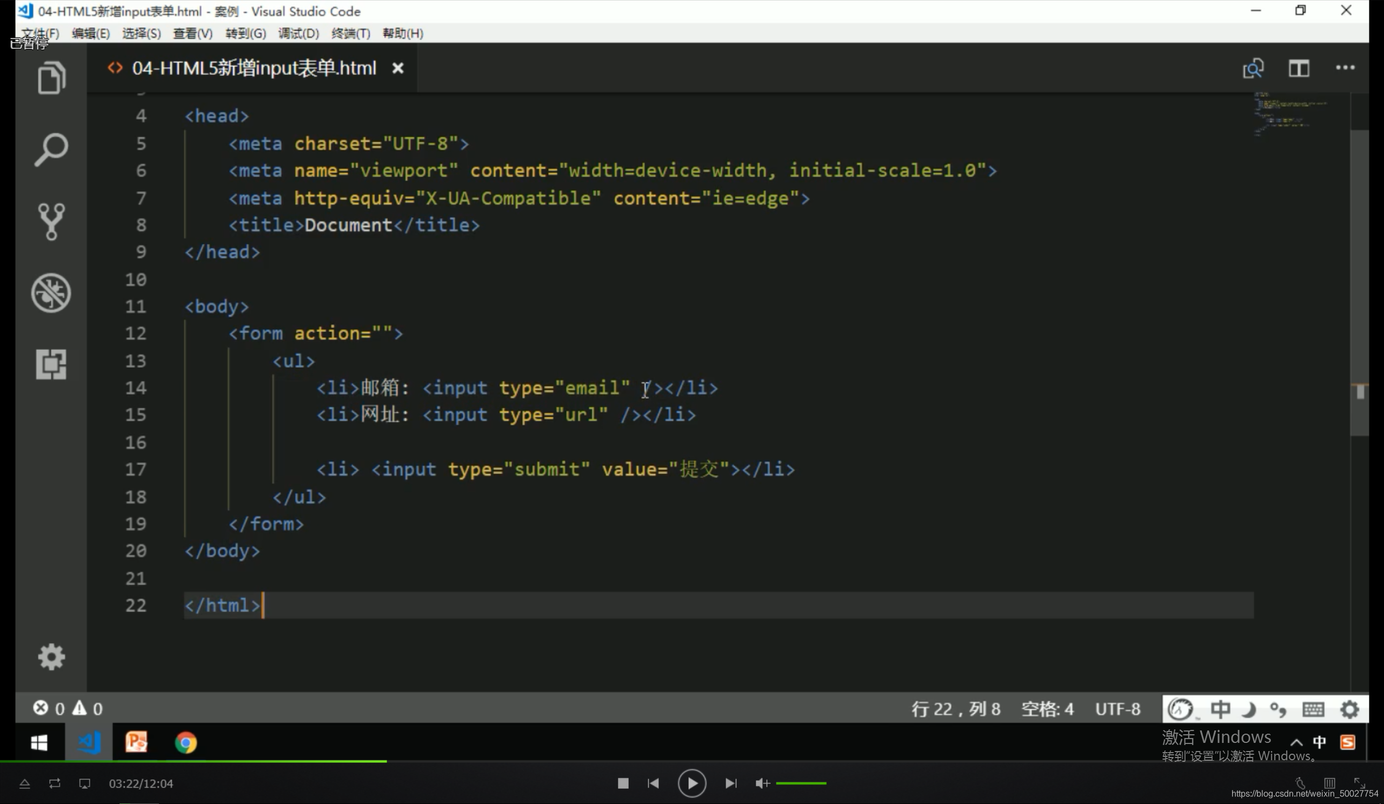The height and width of the screenshot is (804, 1384).
Task: Open the soft keyboard icon in IME bar
Action: point(1313,709)
